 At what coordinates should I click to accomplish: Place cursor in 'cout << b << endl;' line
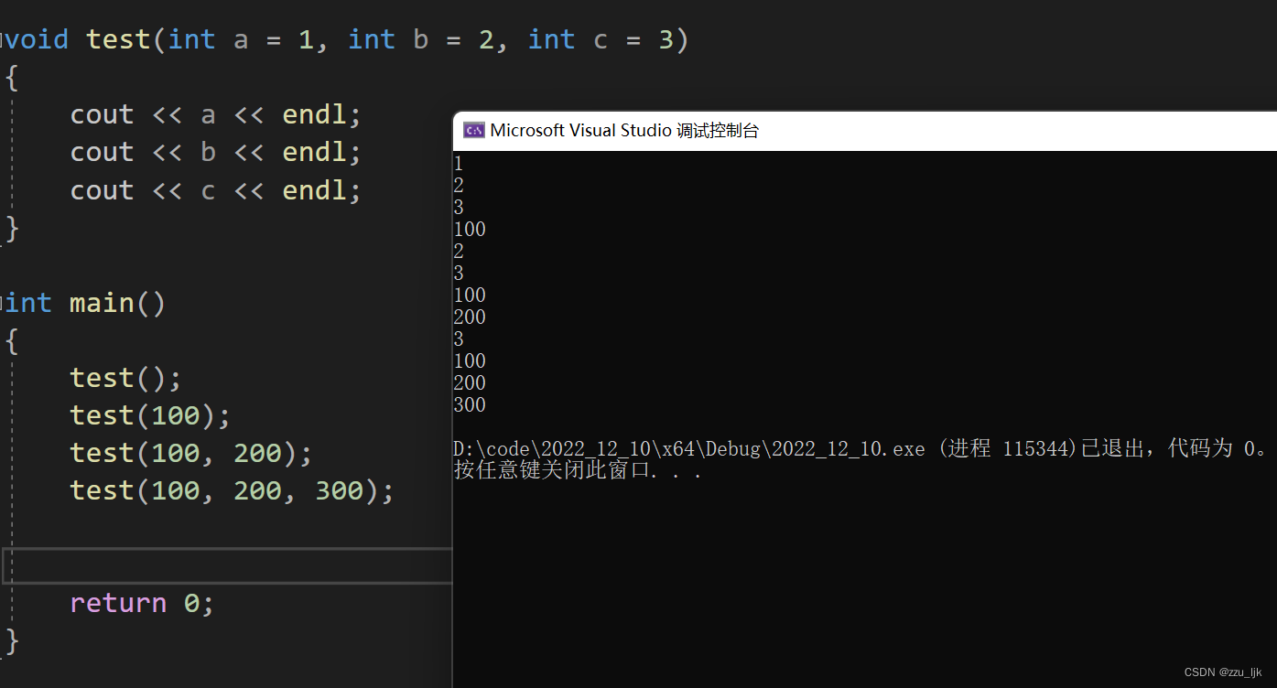(216, 152)
